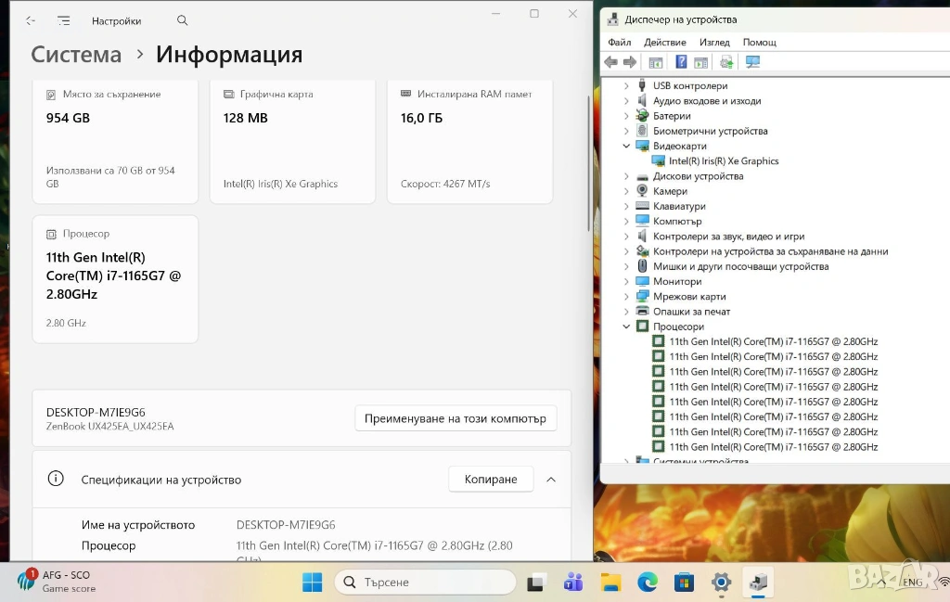950x602 pixels.
Task: Open the Изглед menu
Action: pos(714,43)
